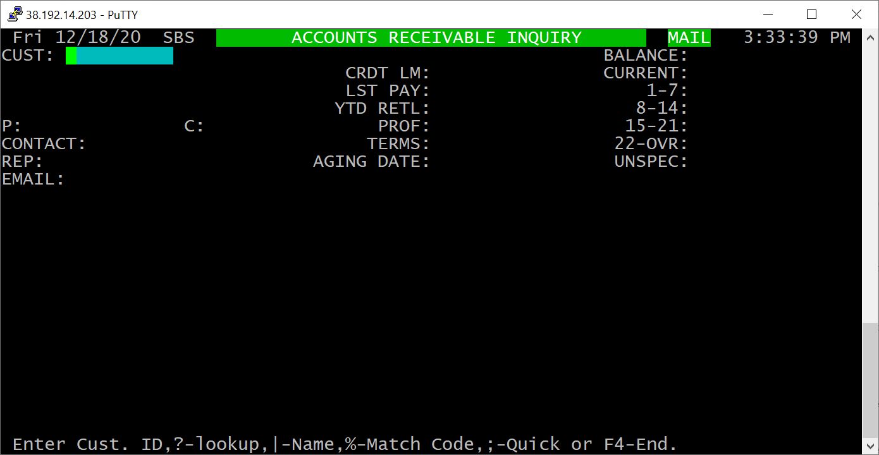Viewport: 879px width, 455px height.
Task: Click the date Fri 12/18/20
Action: [x=77, y=38]
